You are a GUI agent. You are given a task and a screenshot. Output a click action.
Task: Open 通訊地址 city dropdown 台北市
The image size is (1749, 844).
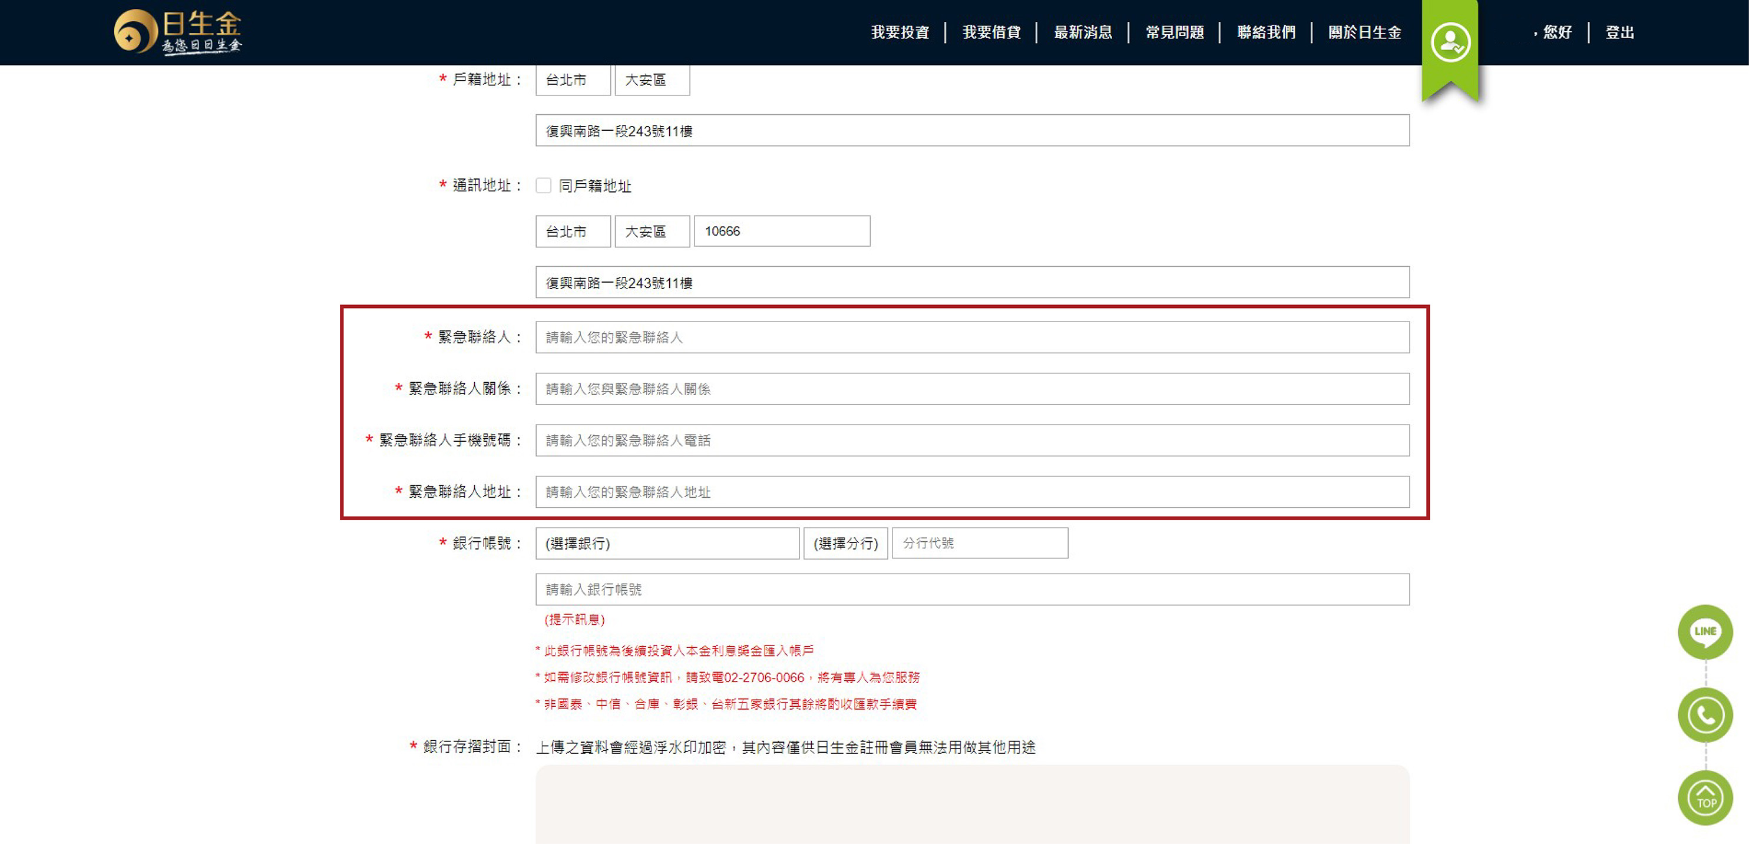[573, 231]
